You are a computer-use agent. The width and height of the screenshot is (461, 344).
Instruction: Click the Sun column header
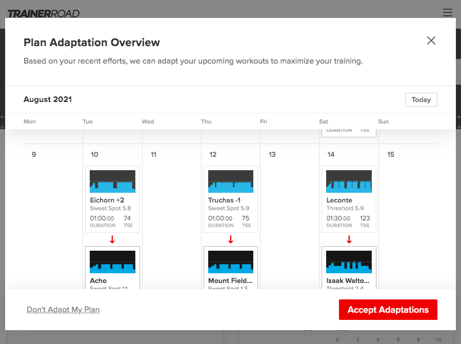tap(384, 122)
